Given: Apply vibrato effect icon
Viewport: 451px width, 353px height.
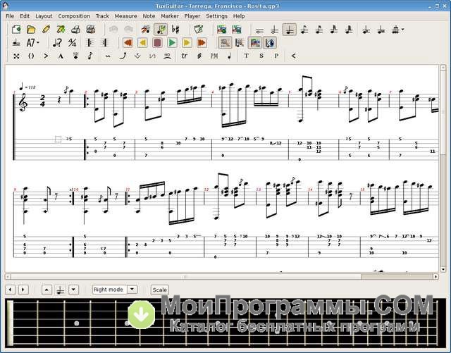Looking at the screenshot, I should [108, 56].
